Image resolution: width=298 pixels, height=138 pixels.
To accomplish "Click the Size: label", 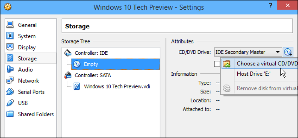I will 206,92.
